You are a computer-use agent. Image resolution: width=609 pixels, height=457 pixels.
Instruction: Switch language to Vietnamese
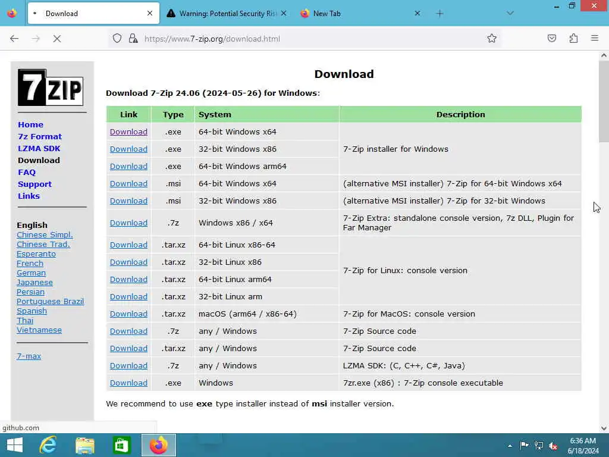39,330
